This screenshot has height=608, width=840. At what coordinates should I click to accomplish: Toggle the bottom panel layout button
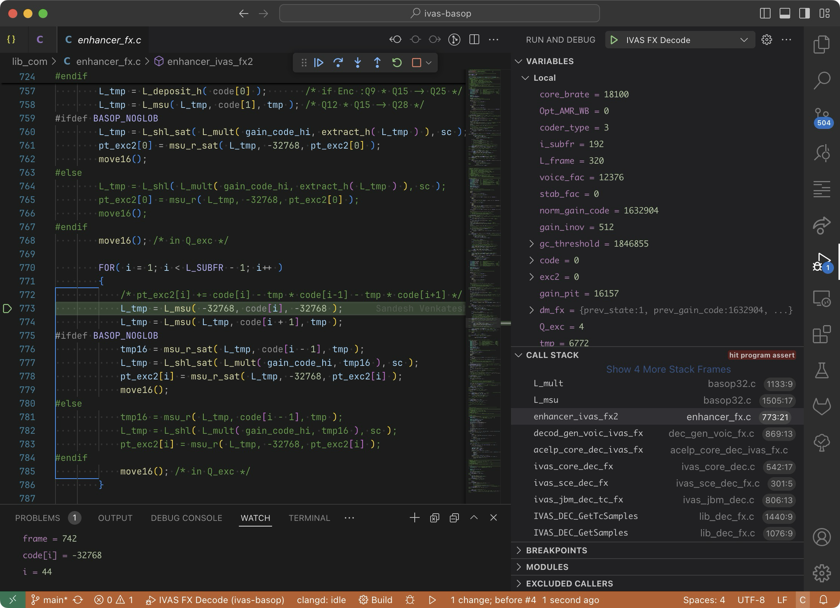[785, 14]
